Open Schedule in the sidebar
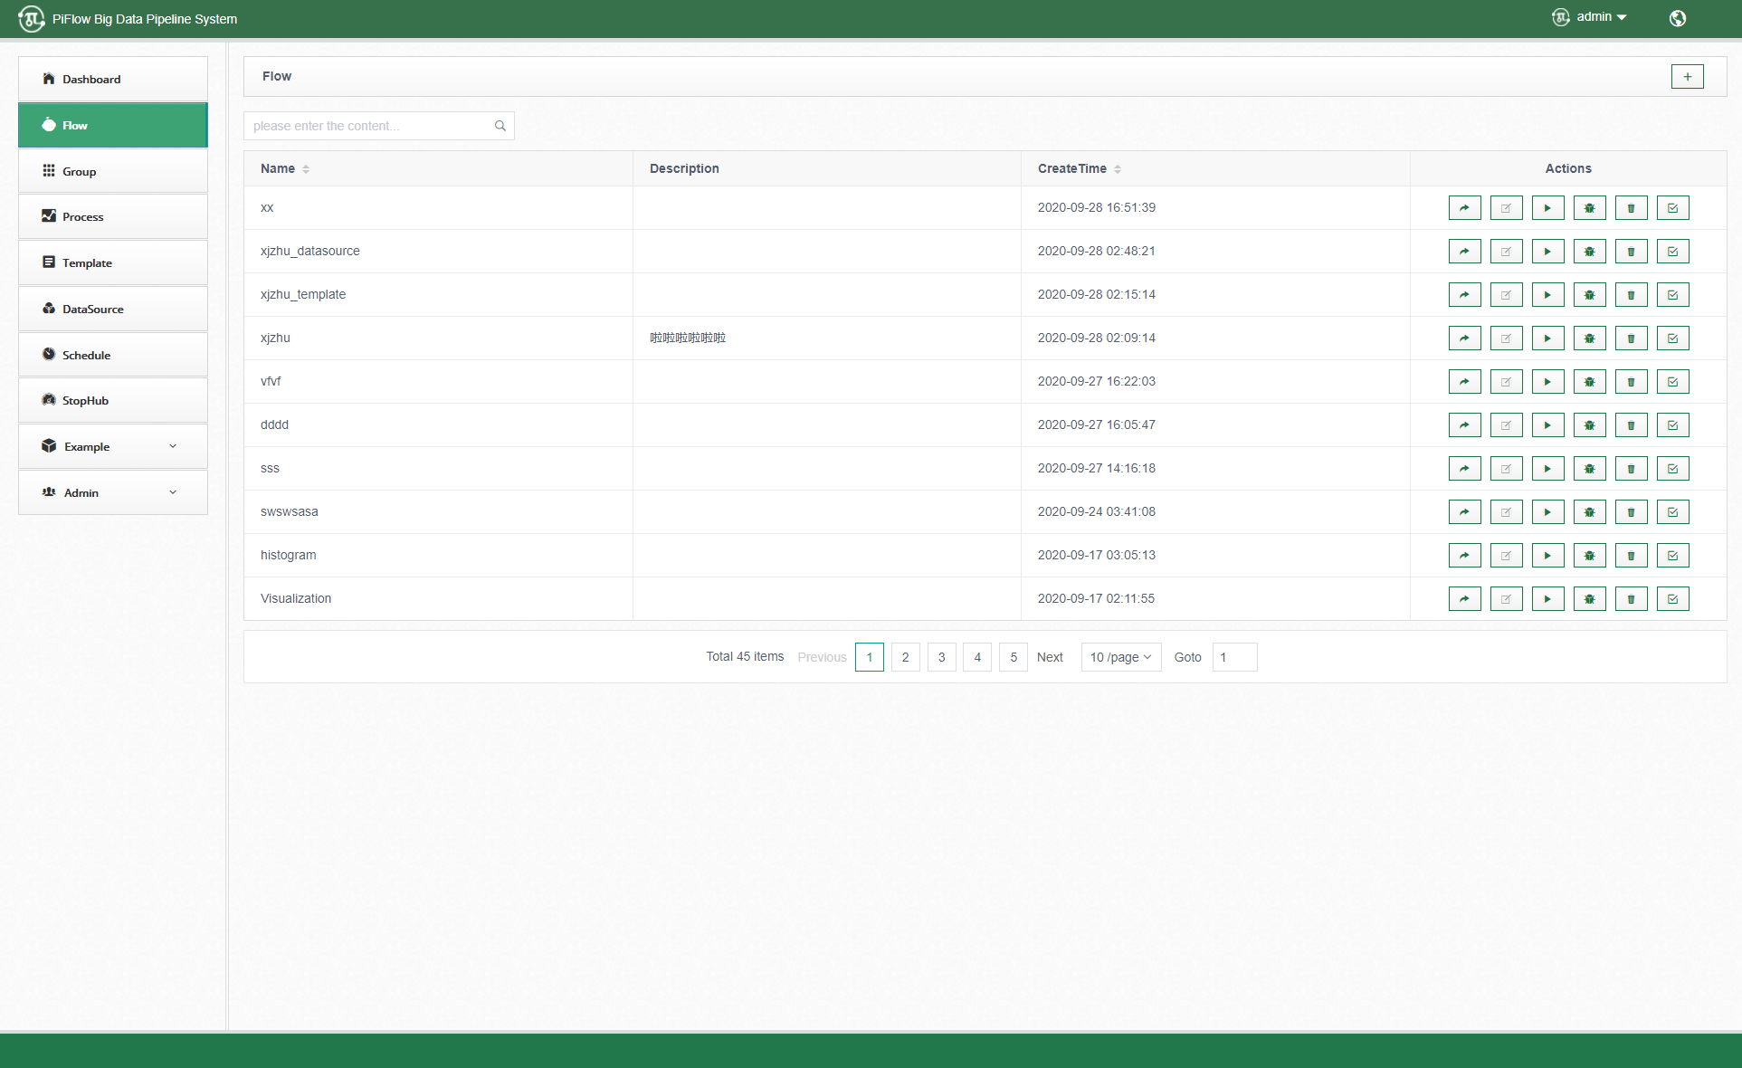The image size is (1742, 1068). [113, 355]
